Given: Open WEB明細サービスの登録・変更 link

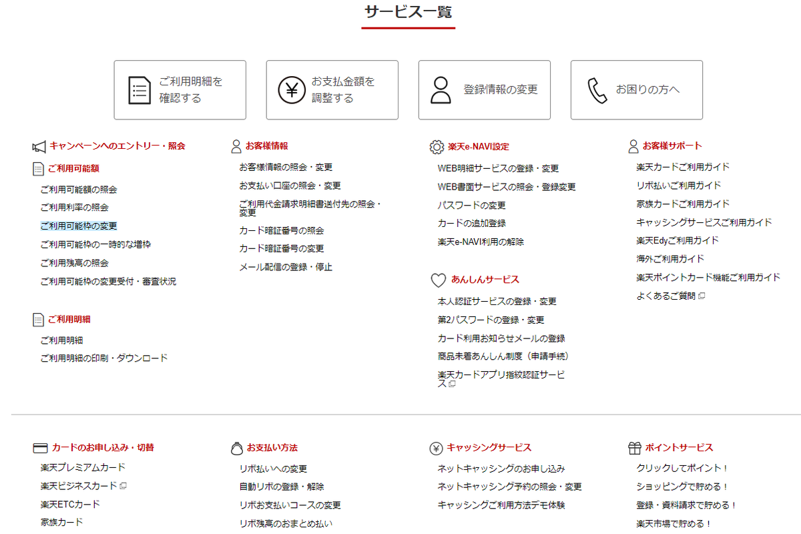Looking at the screenshot, I should click(498, 169).
